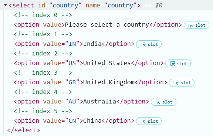The image size is (213, 136).
Task: Click the attribute value "CN"
Action: pyautogui.click(x=72, y=120)
